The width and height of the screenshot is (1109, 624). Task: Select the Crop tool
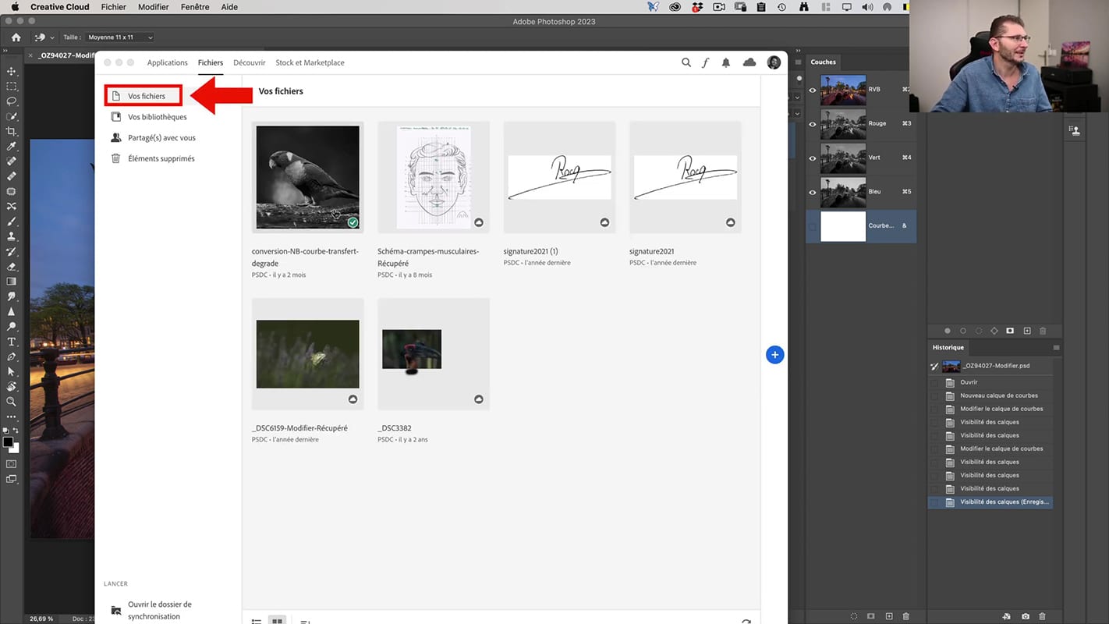[11, 132]
